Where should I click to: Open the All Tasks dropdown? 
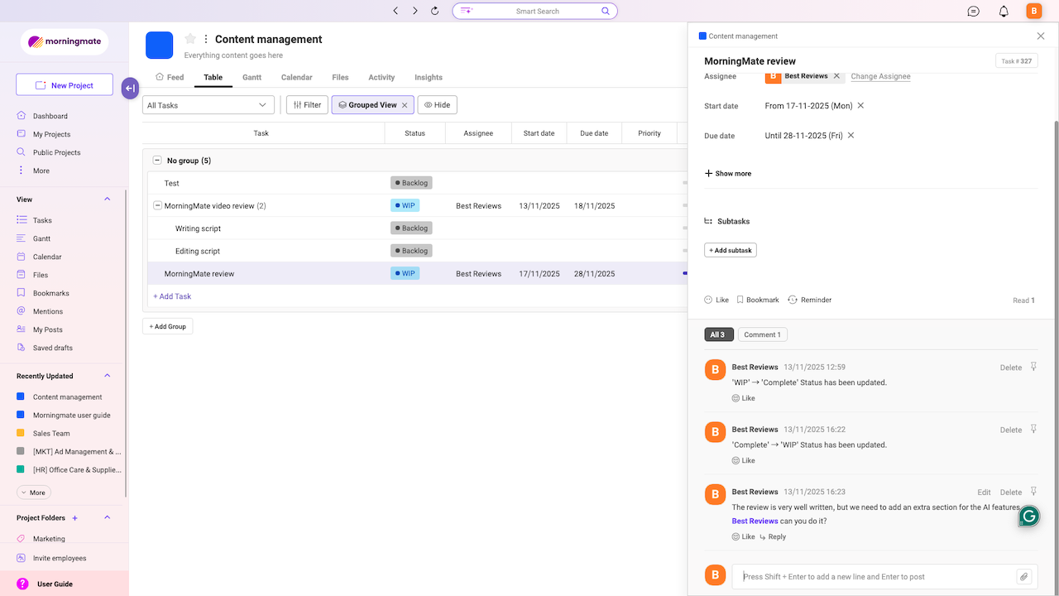(x=208, y=105)
